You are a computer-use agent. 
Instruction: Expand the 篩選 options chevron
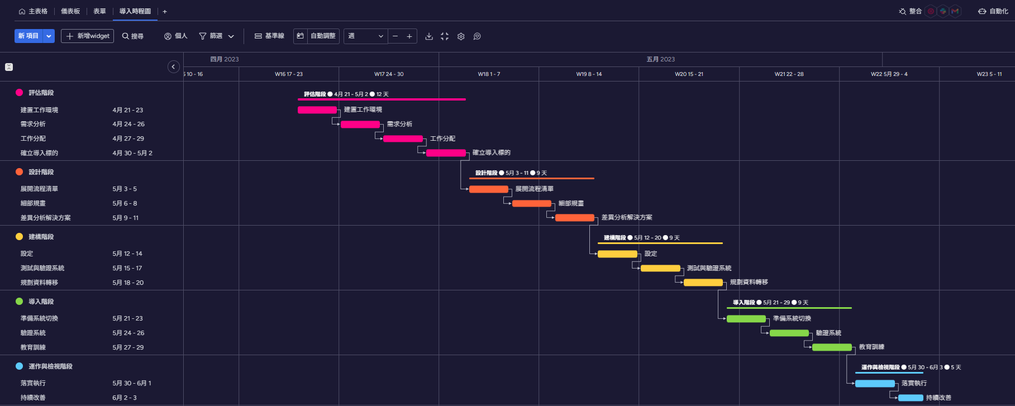(x=231, y=36)
